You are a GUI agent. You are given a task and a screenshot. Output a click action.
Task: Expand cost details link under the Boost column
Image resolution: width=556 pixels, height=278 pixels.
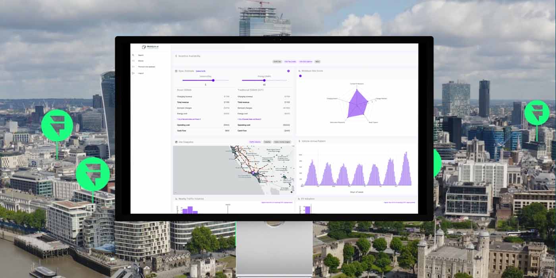[189, 119]
